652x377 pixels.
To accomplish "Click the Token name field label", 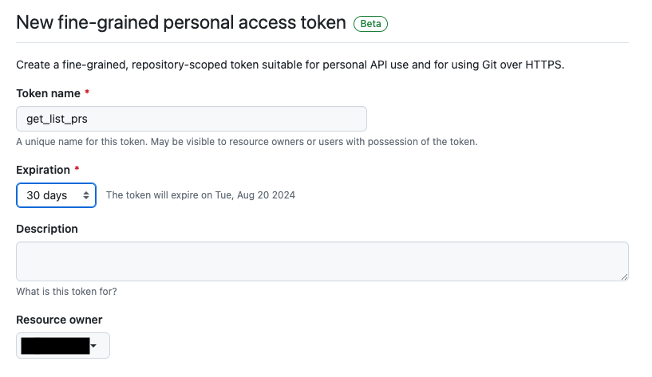I will [x=48, y=93].
